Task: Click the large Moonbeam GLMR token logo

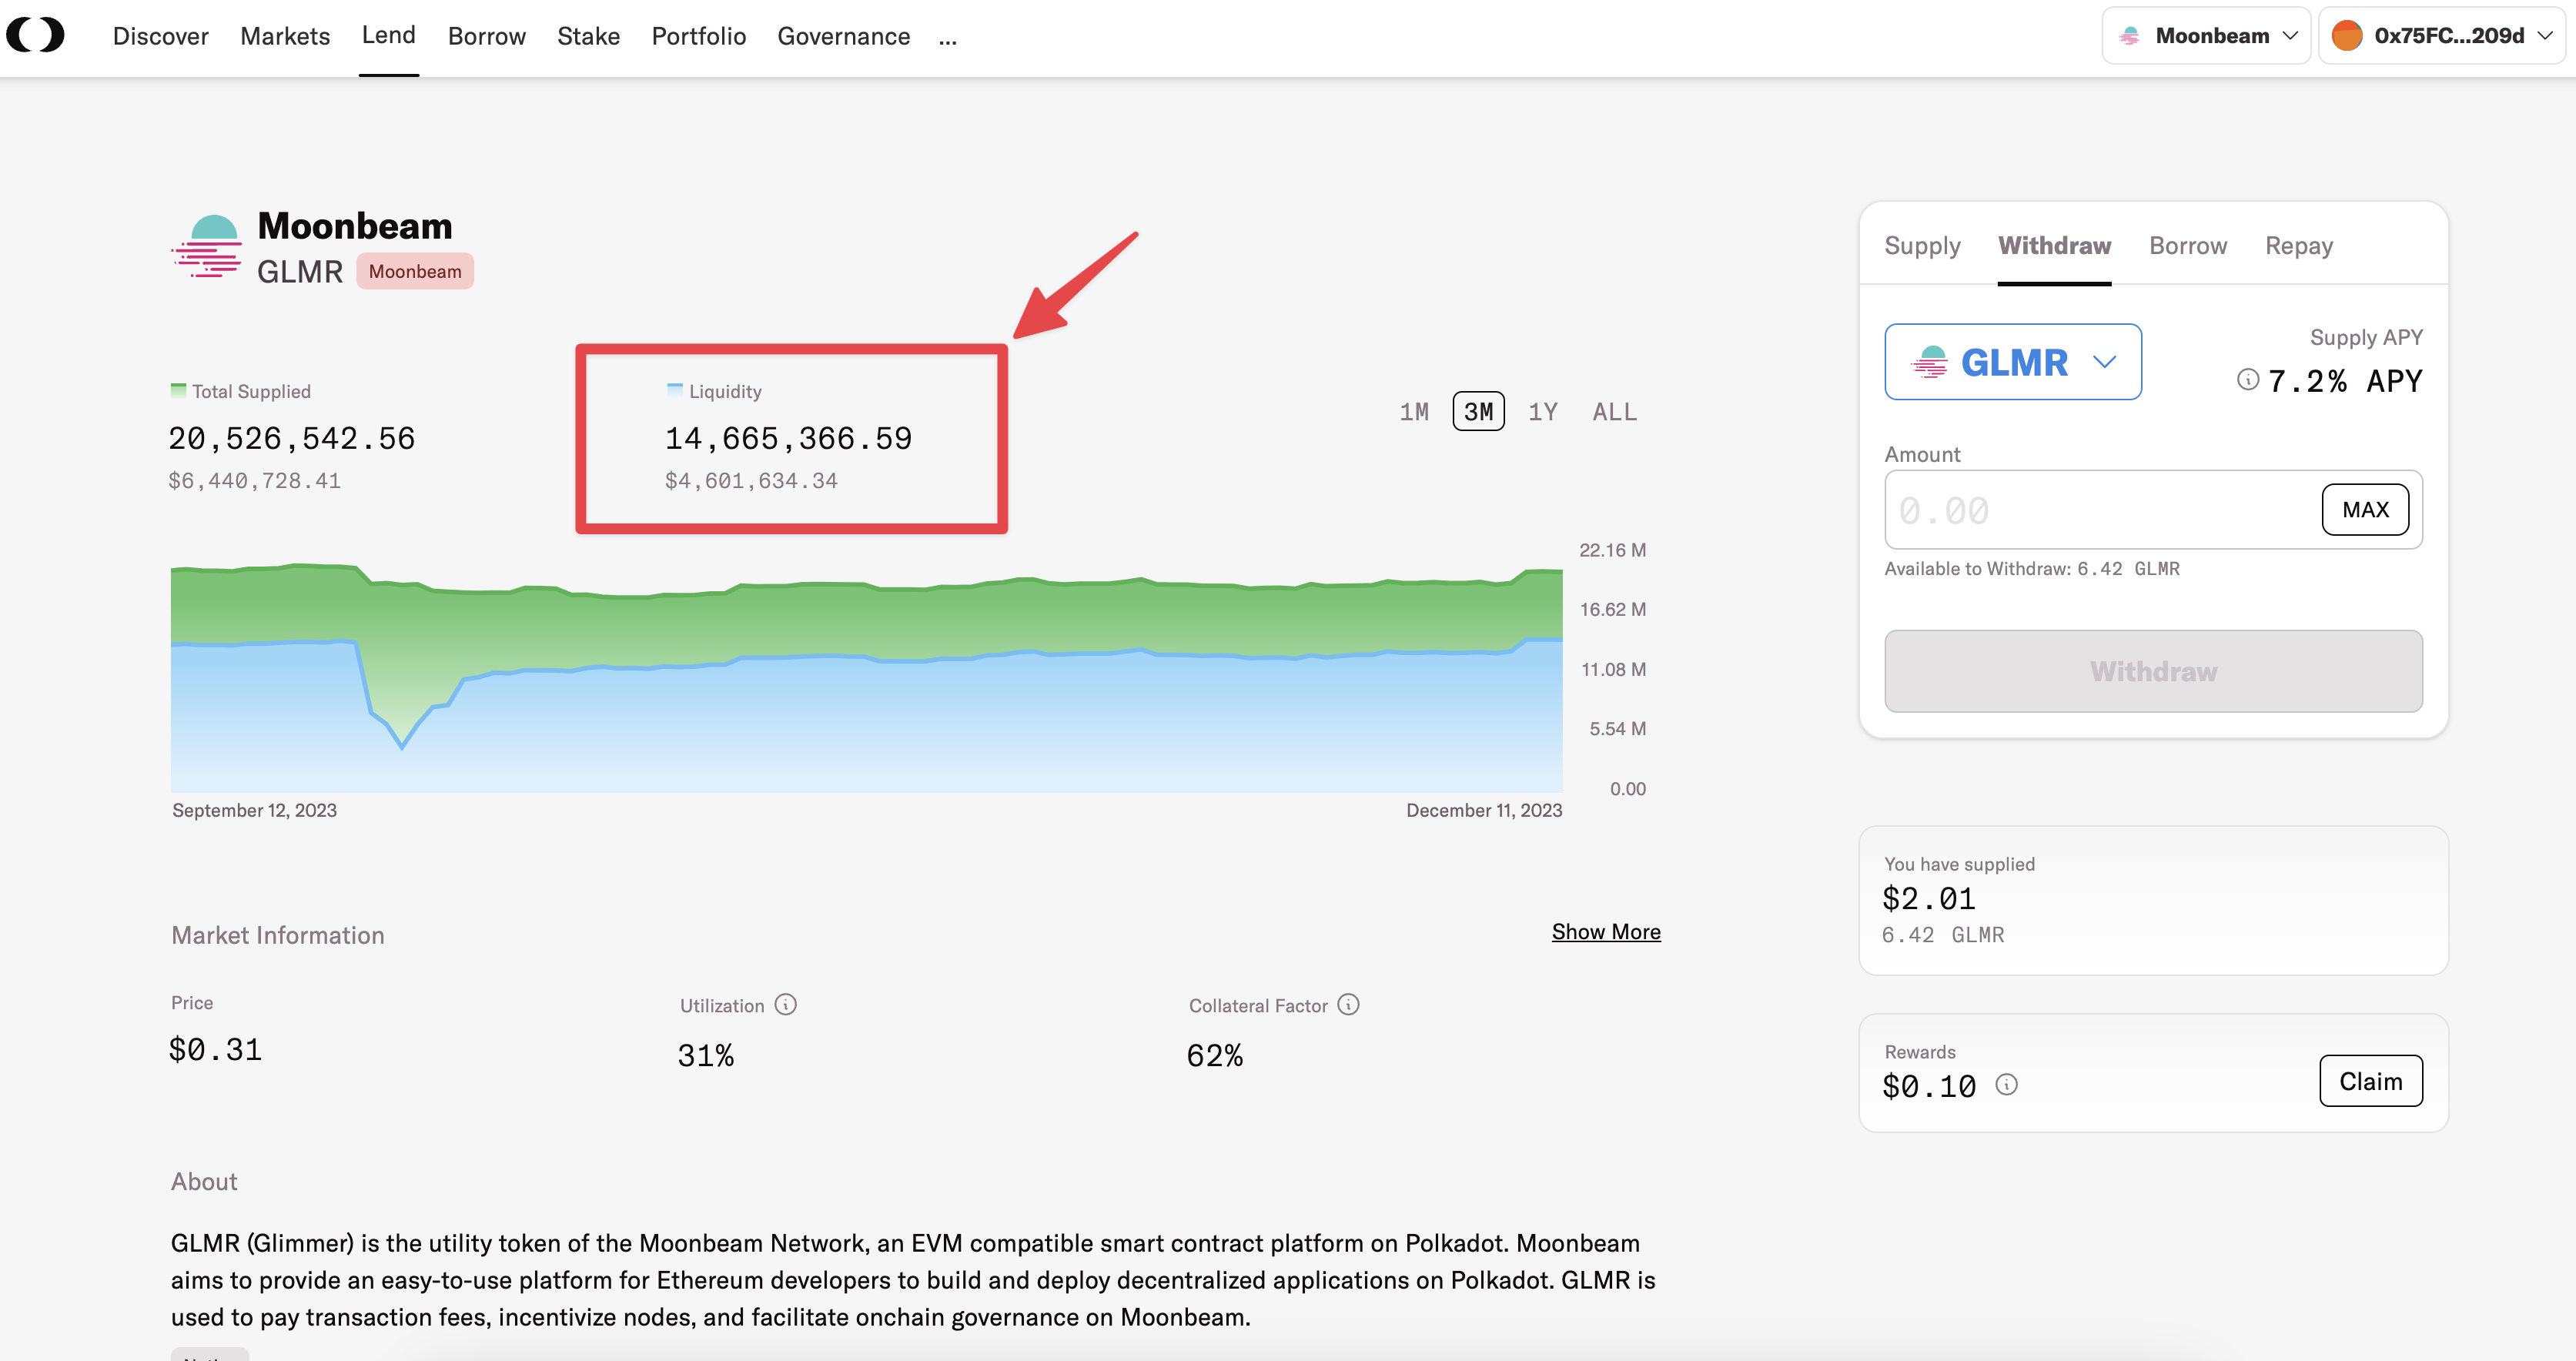Action: pyautogui.click(x=208, y=246)
